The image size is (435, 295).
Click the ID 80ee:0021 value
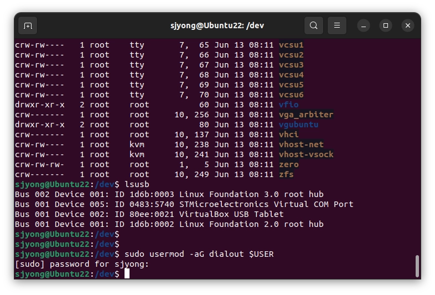click(144, 214)
